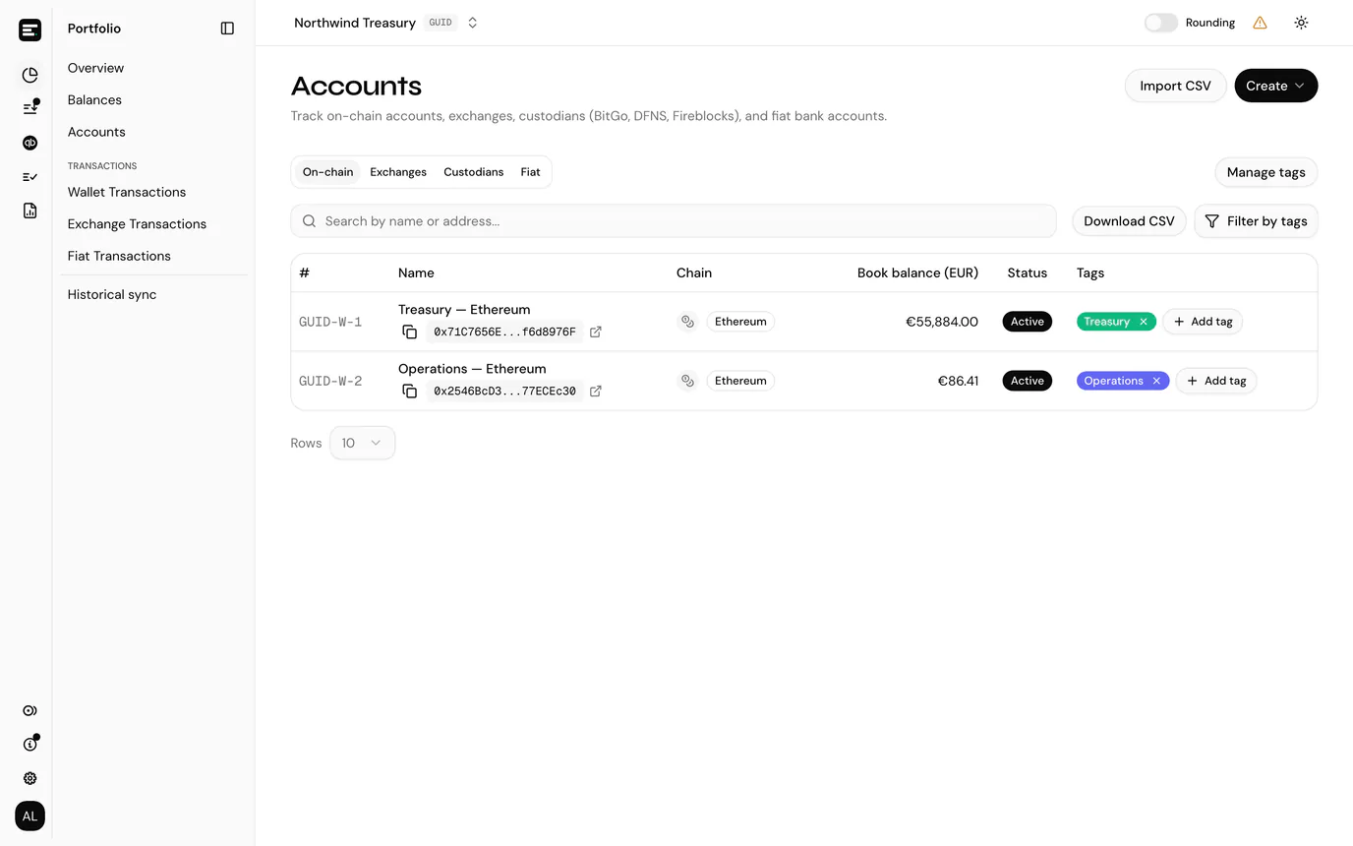
Task: Collapse the sidebar panel icon next to Portfolio
Action: pos(227,29)
